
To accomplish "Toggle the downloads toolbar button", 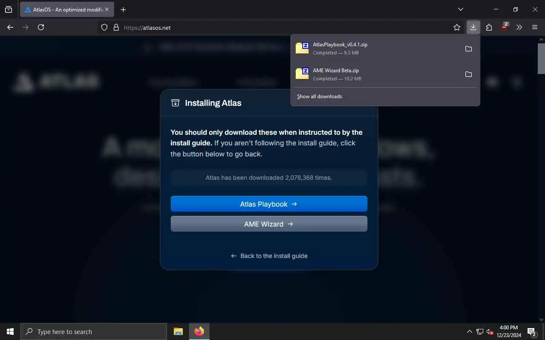I will [473, 27].
